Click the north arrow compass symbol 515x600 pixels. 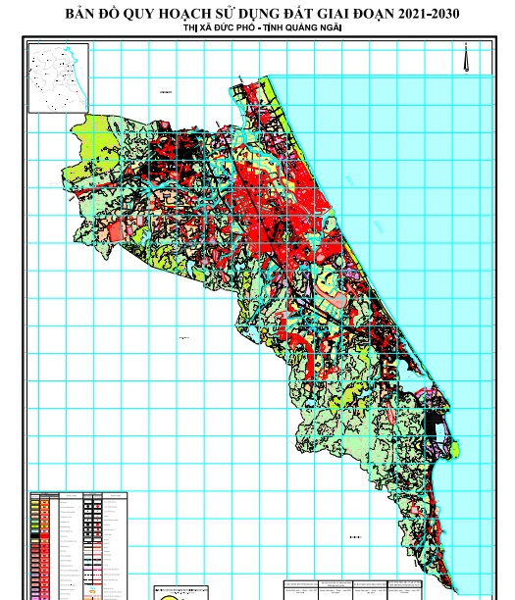466,58
